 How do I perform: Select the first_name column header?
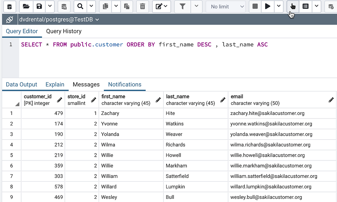point(131,100)
